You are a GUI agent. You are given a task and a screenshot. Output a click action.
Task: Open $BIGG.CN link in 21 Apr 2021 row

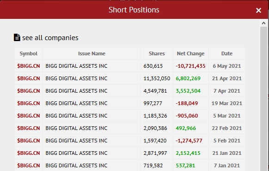(29, 78)
